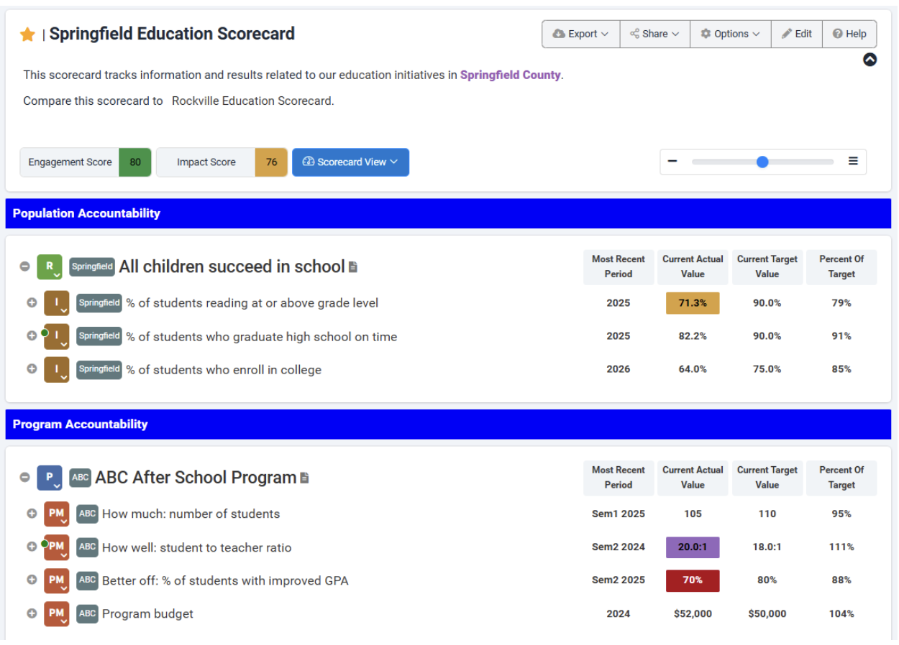This screenshot has height=645, width=899.
Task: Open the Help button
Action: point(849,34)
